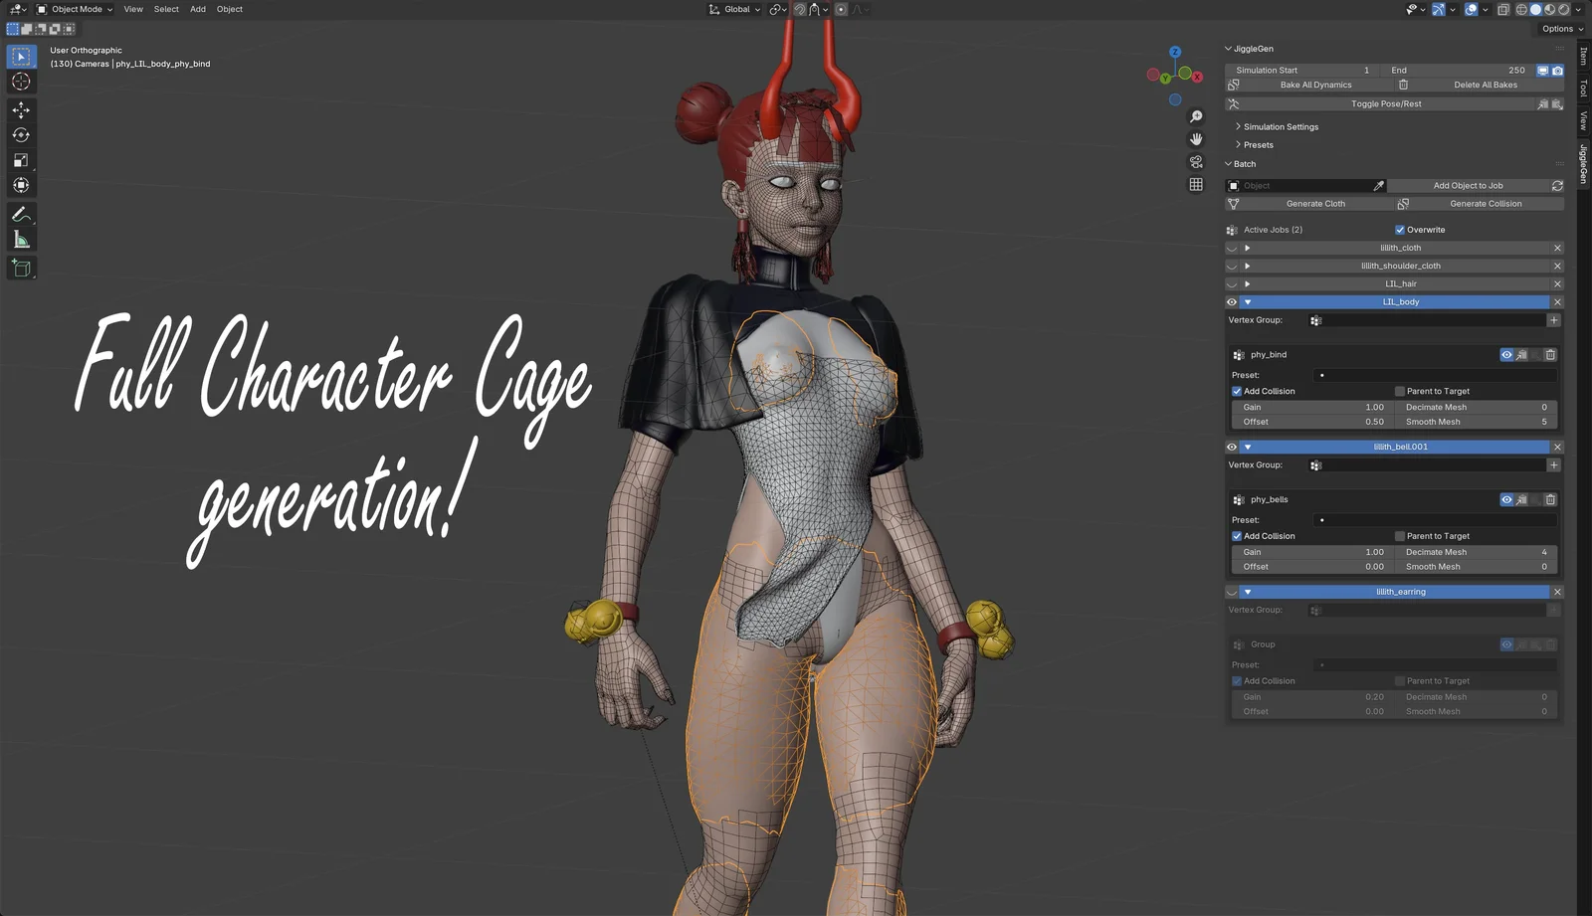The image size is (1592, 916).
Task: Expand the Presets section
Action: pos(1258,144)
